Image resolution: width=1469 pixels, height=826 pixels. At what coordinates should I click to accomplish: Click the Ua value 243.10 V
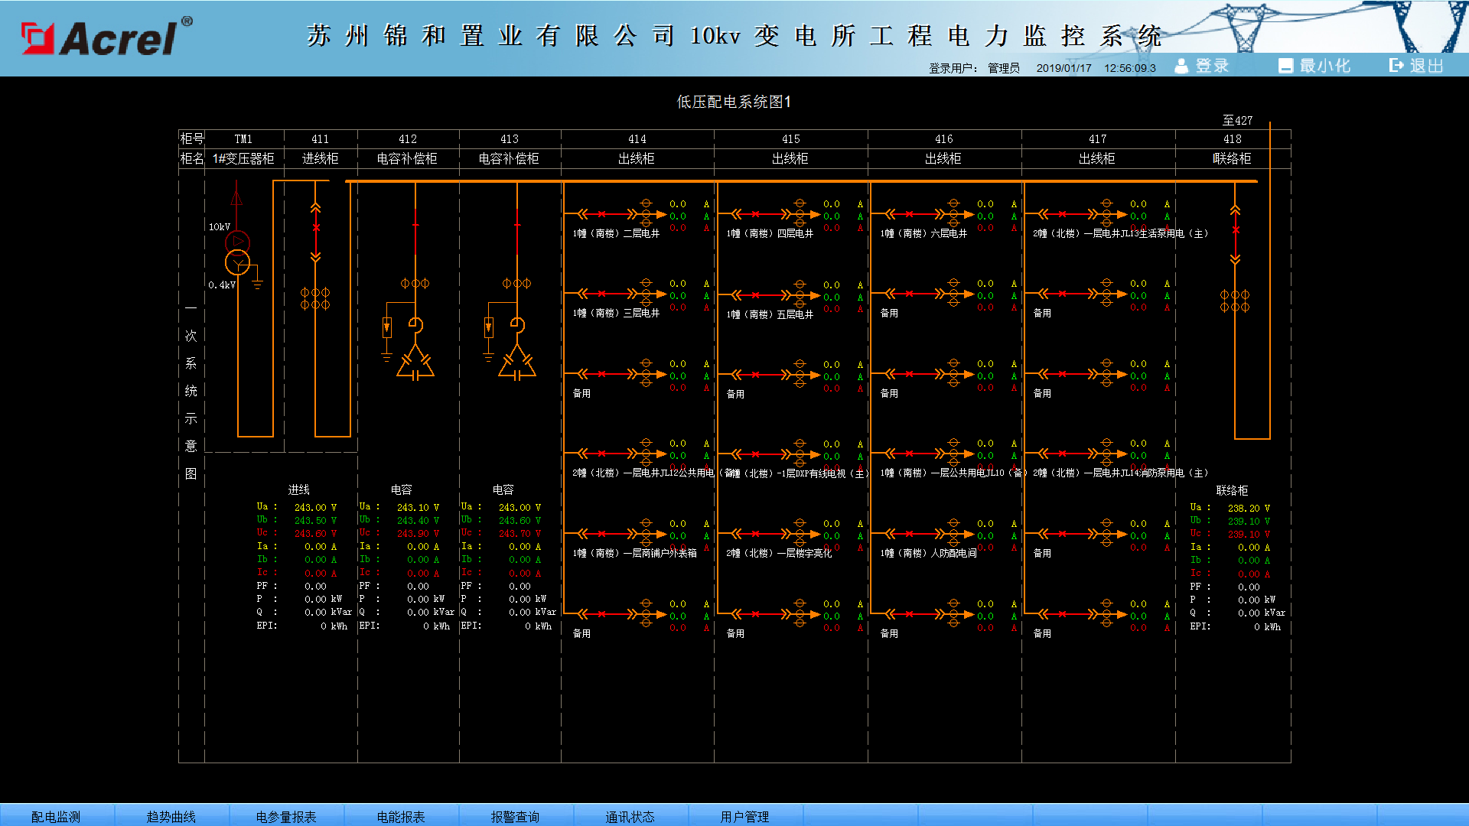coord(418,507)
